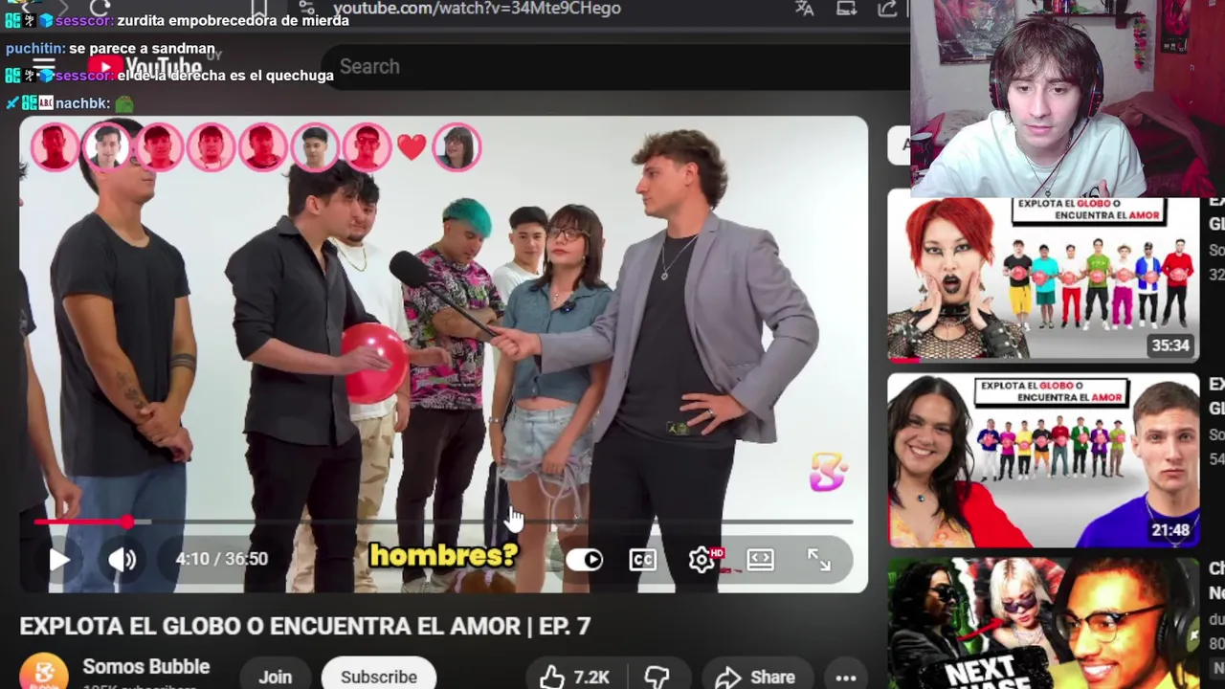Click chat username puchitin
This screenshot has height=689, width=1225.
click(34, 48)
